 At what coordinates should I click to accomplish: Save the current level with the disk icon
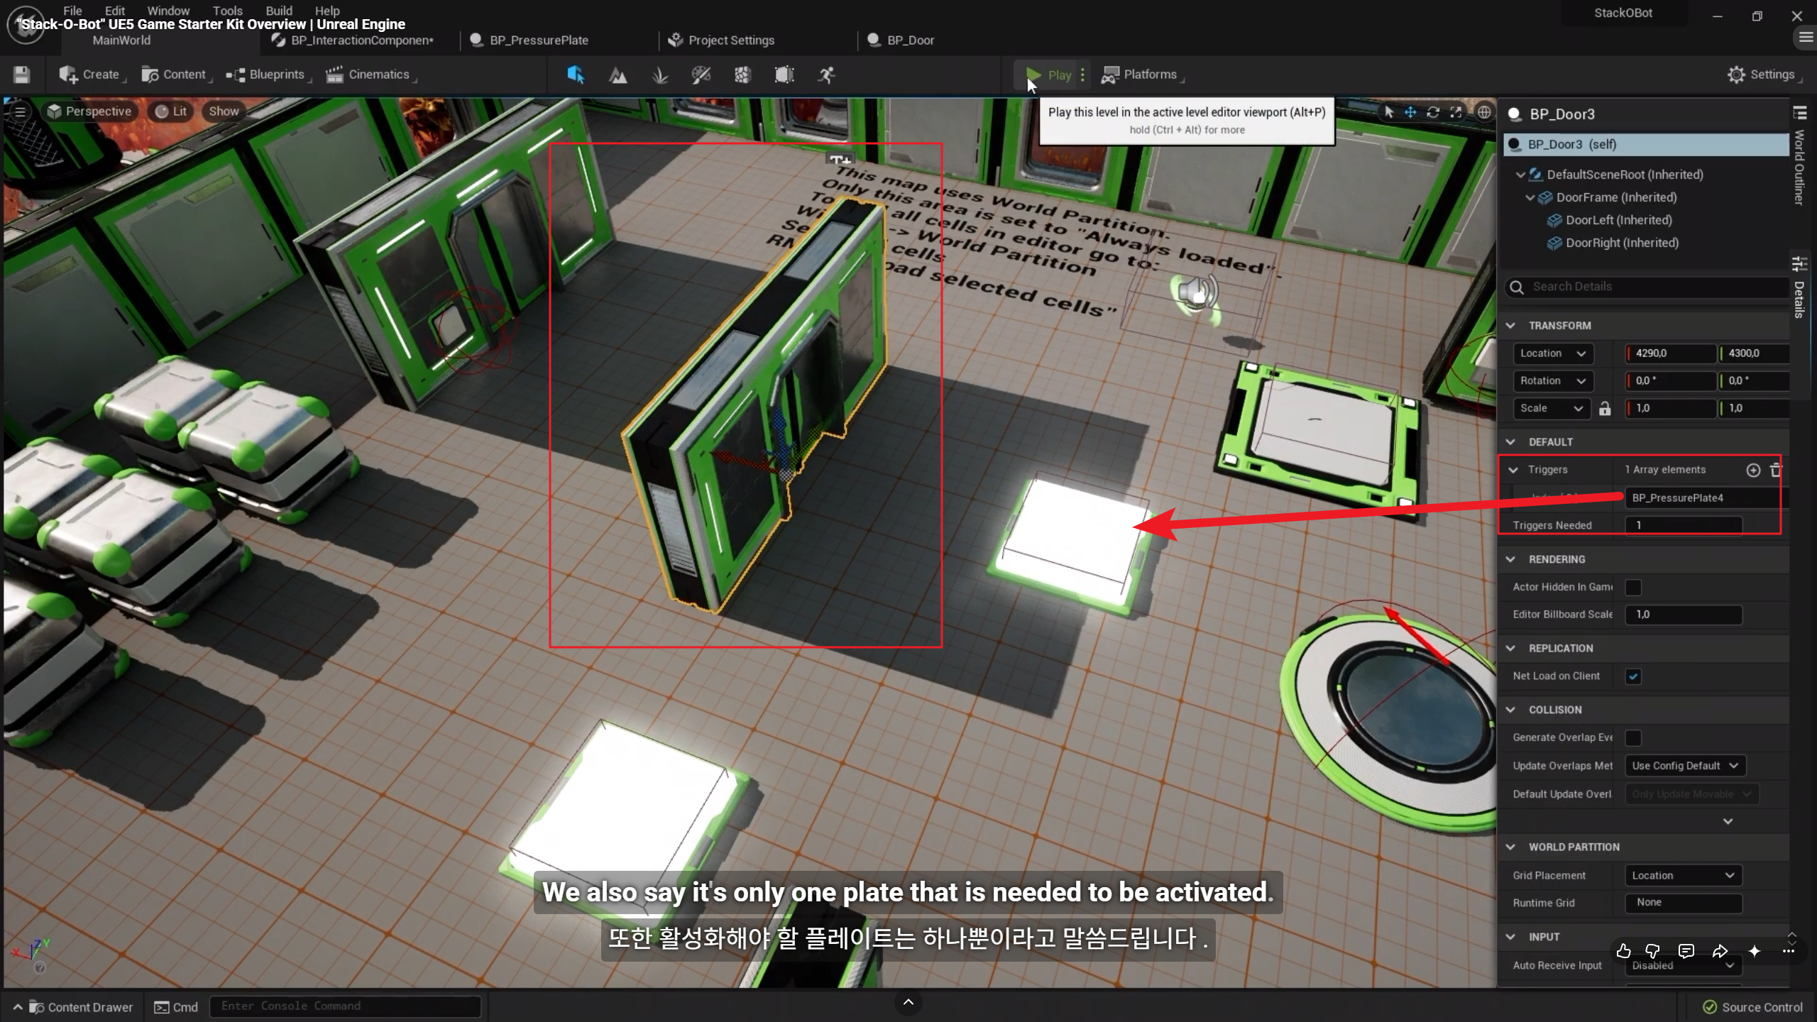pyautogui.click(x=21, y=75)
